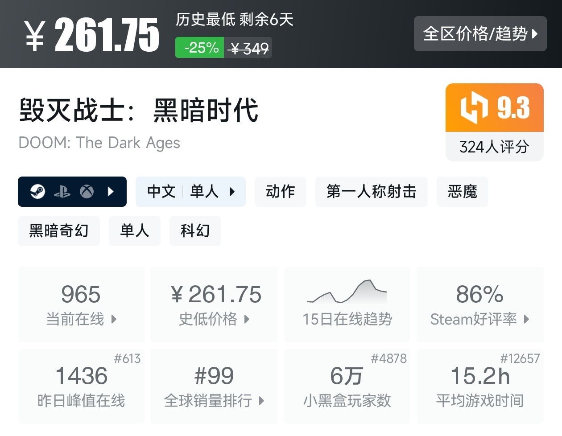Expand the platforms list arrow

tap(111, 192)
